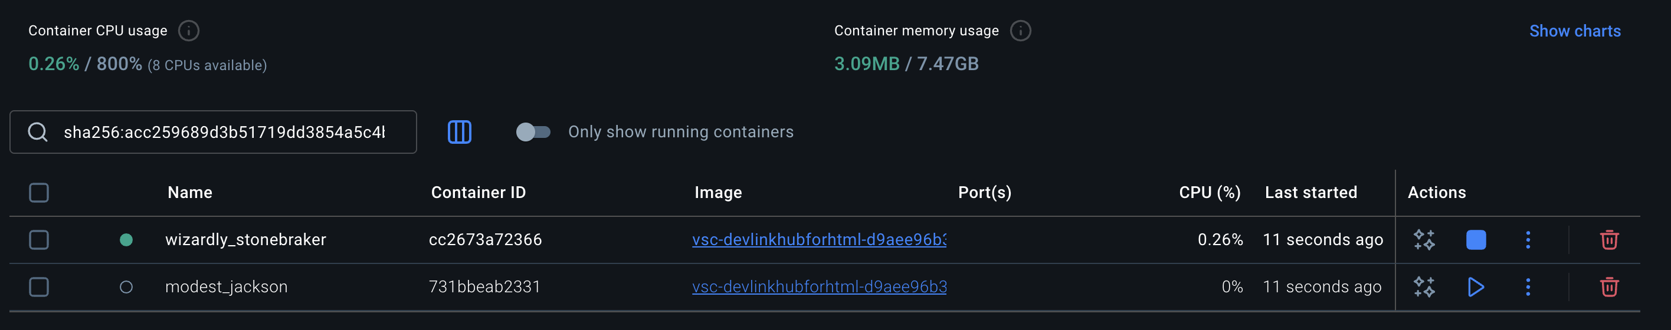The width and height of the screenshot is (1671, 330).
Task: Click Show charts link
Action: pyautogui.click(x=1574, y=31)
